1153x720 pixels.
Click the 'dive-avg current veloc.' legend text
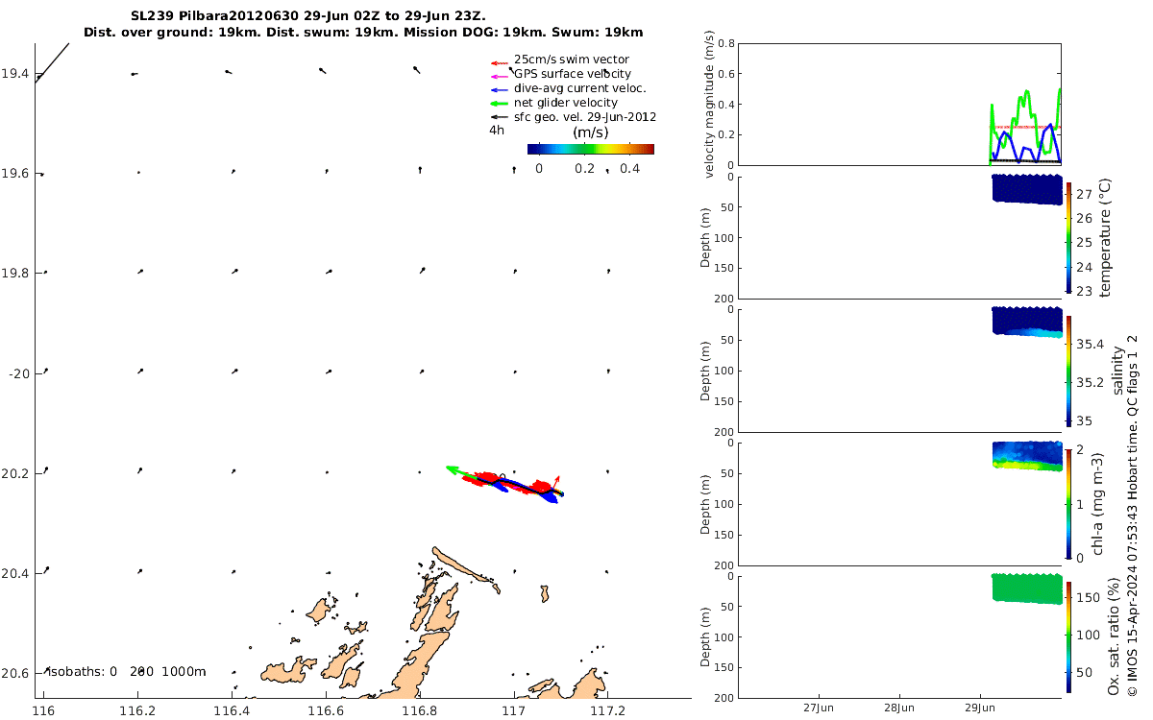[579, 88]
